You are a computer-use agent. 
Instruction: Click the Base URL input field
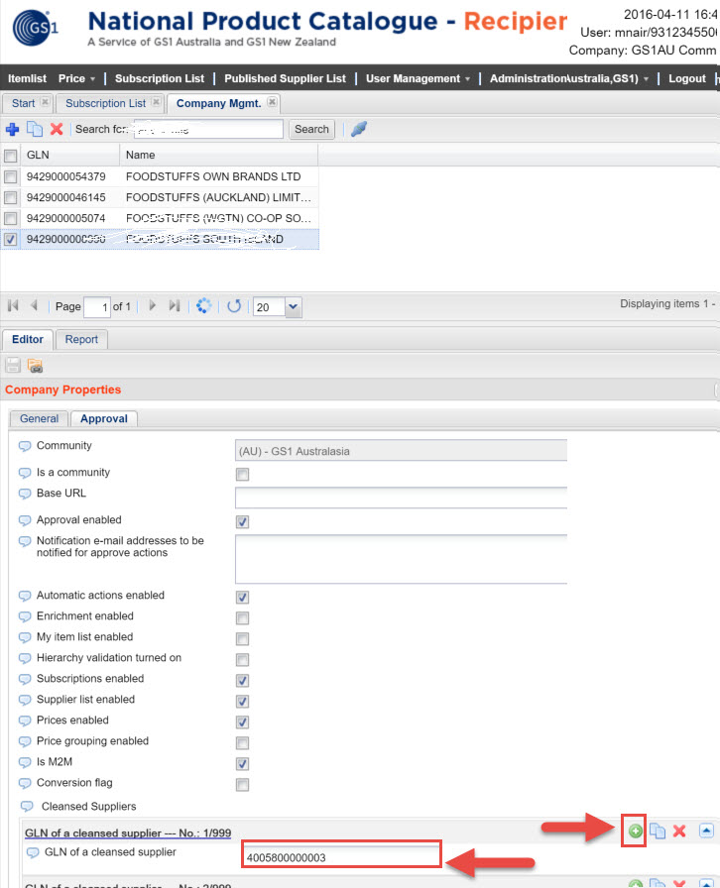[x=401, y=498]
